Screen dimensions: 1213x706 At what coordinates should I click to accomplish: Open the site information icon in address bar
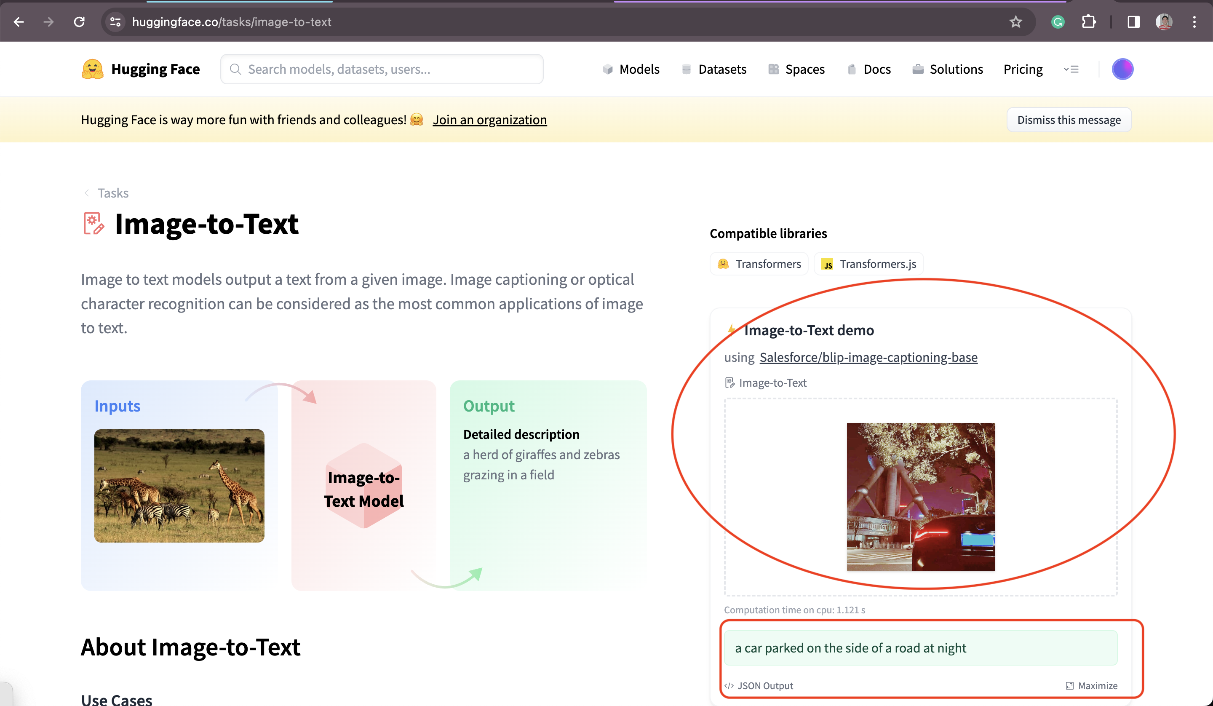[115, 21]
